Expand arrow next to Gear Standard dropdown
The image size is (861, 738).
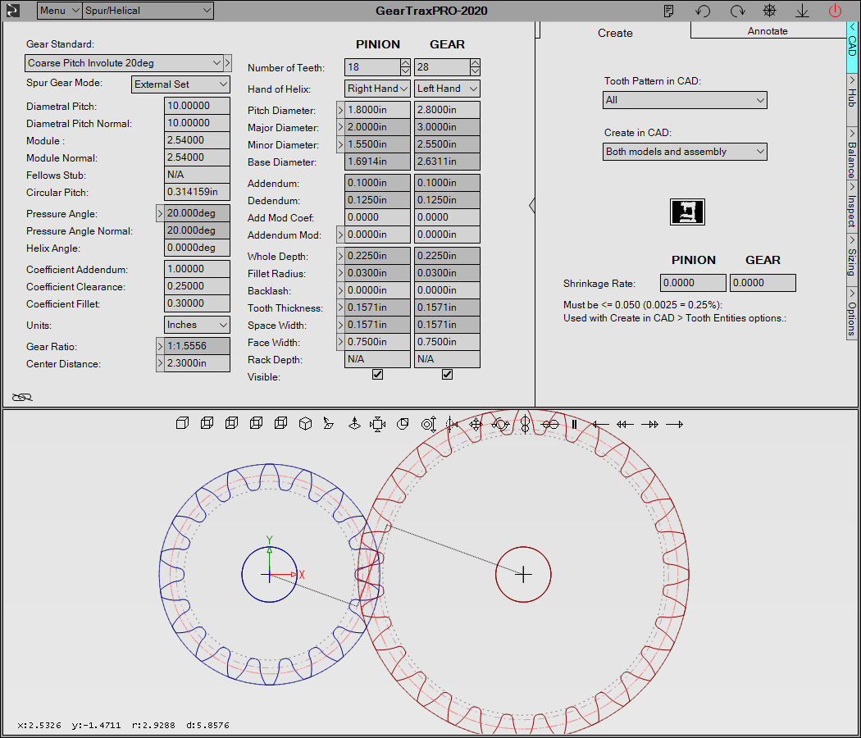227,63
